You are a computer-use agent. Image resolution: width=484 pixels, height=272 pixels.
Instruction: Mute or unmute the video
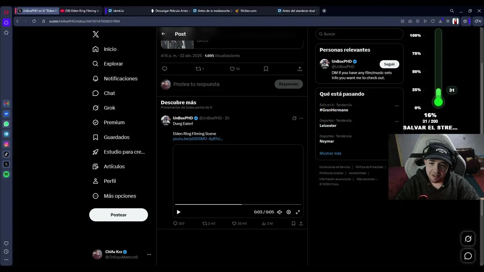coord(279,212)
